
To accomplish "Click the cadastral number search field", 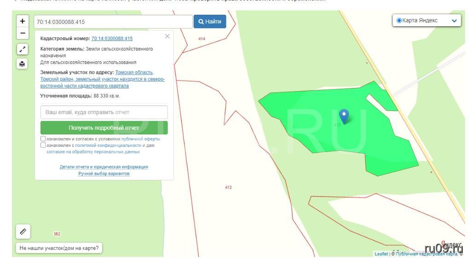I will click(113, 22).
